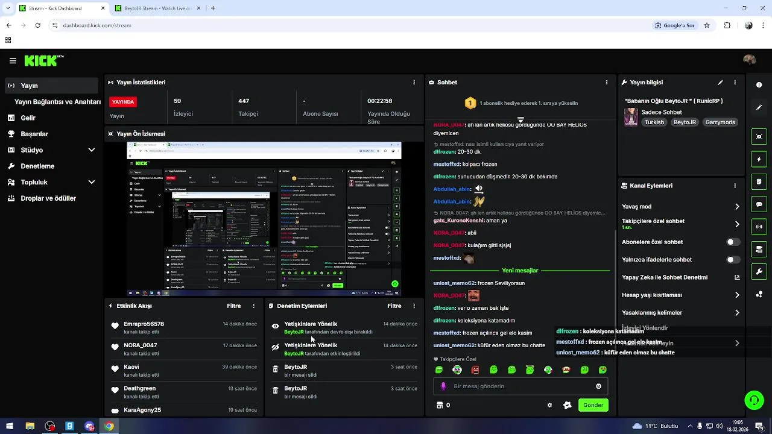Screen dimensions: 772x434
Task: Click crossed-eye icon on second Yetişkinlere Yönelik entry
Action: [x=276, y=348]
